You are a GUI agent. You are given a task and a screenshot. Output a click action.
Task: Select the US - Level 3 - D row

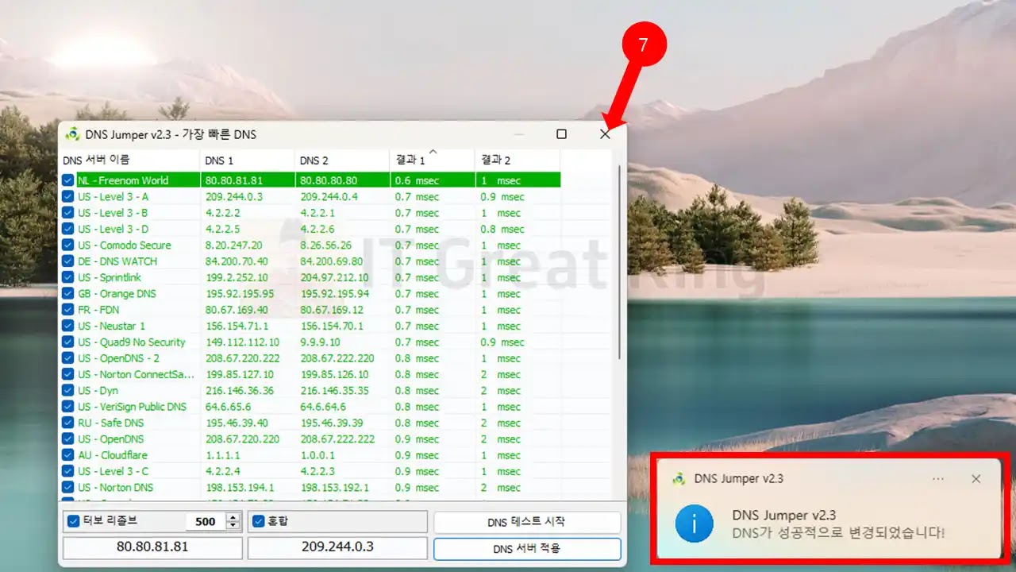click(x=310, y=229)
